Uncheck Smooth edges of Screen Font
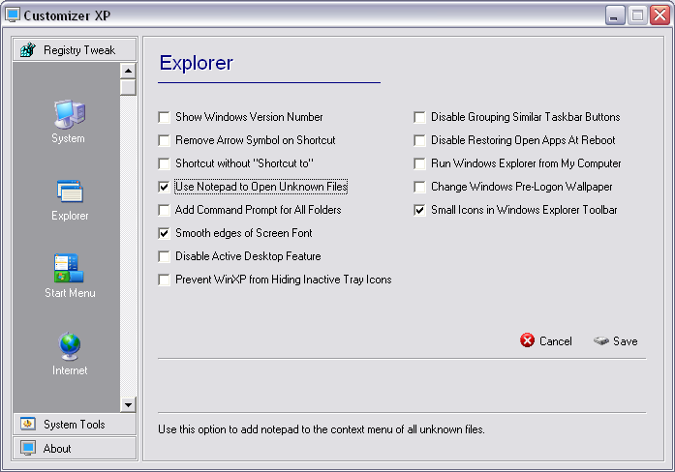675x472 pixels. pos(164,233)
